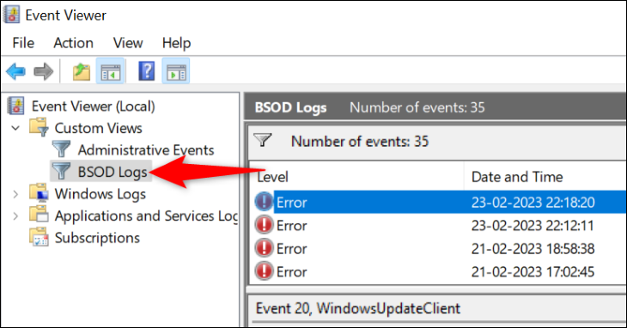Open the View menu
Screen dimensions: 627x328
[128, 43]
